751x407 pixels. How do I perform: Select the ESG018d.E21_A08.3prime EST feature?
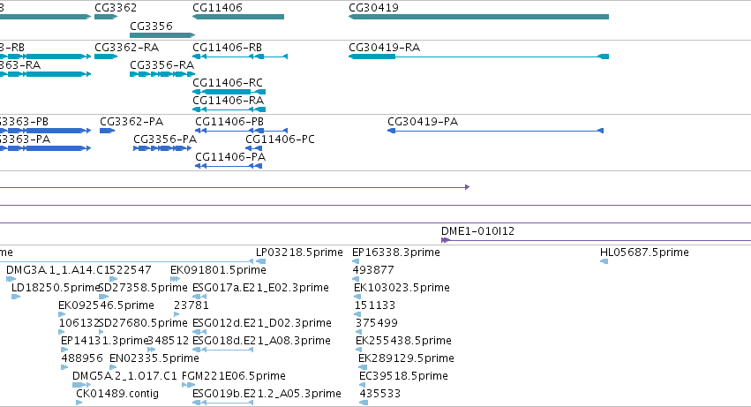point(222,350)
